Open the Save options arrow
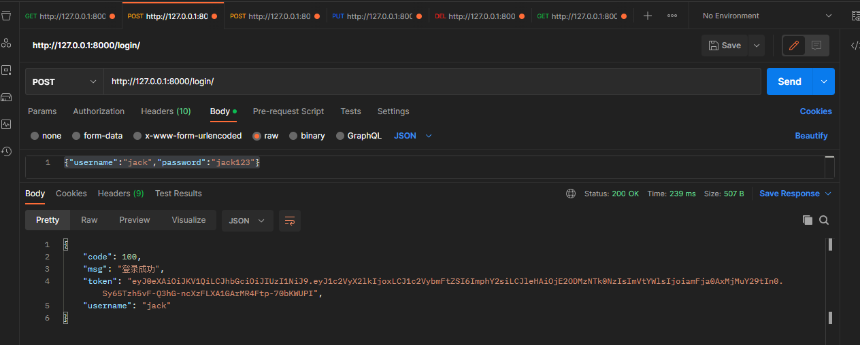860x345 pixels. point(756,46)
